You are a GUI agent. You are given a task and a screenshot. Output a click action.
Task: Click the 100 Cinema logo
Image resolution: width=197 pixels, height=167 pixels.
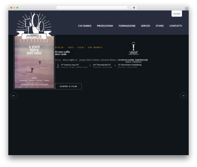click(x=34, y=26)
